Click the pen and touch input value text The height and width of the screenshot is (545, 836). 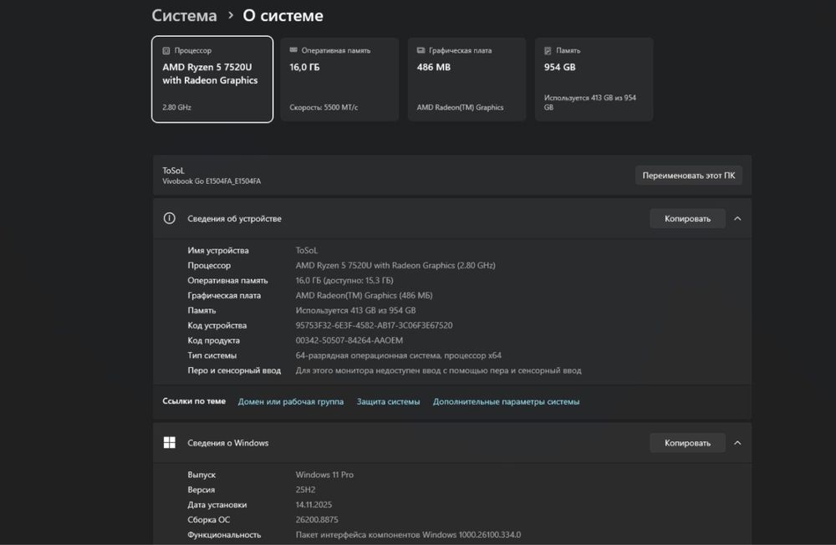[438, 370]
